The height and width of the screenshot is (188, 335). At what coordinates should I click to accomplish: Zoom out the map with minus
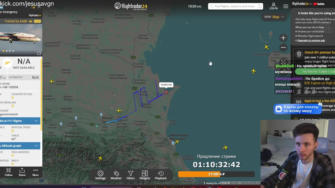[283, 47]
